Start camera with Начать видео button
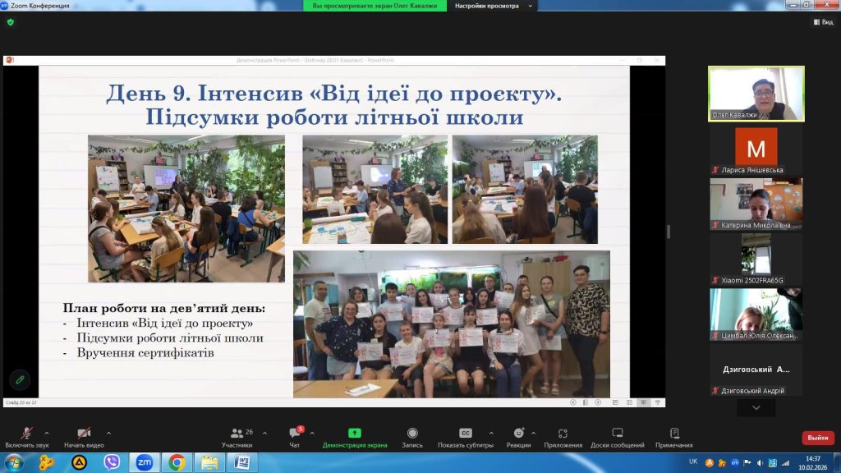The image size is (841, 473). tap(84, 434)
